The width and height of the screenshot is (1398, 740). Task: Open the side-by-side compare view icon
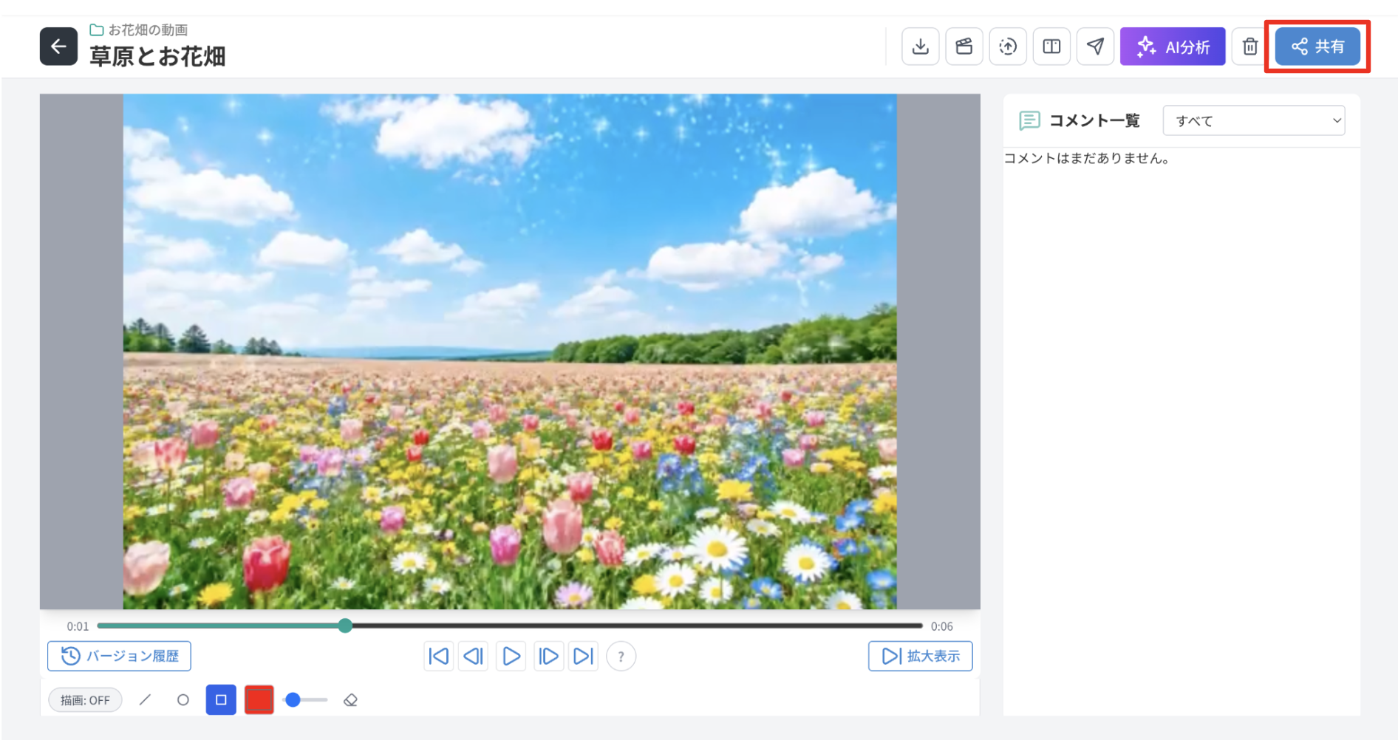tap(1051, 47)
